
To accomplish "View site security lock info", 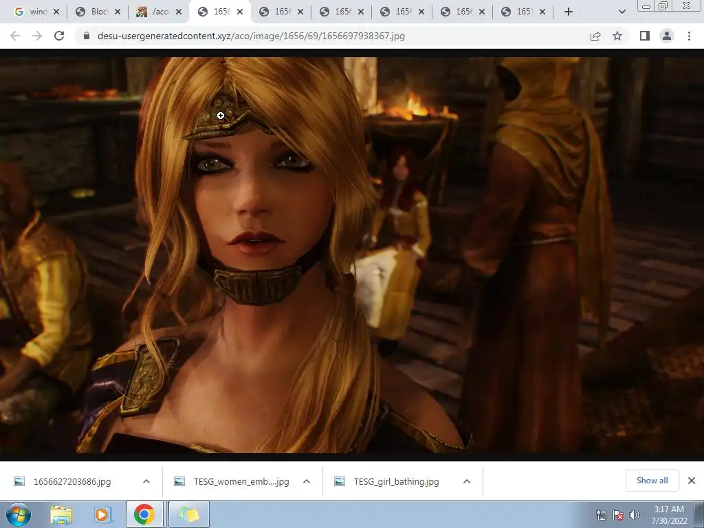I will coord(87,36).
